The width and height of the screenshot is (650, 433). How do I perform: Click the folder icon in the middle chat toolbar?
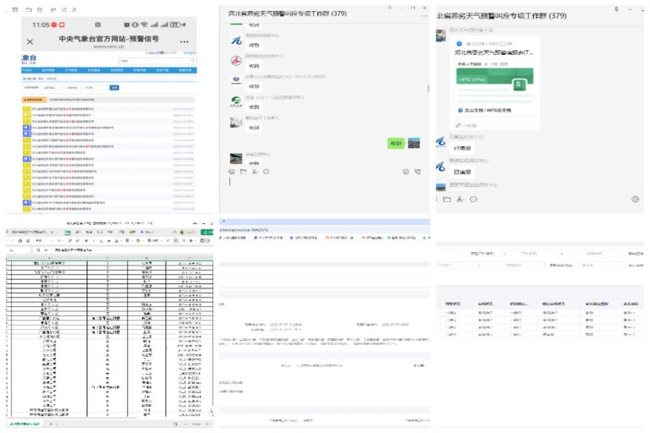pos(243,172)
